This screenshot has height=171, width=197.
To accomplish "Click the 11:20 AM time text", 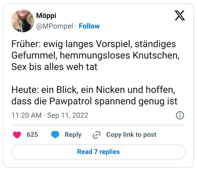I will (26, 115).
